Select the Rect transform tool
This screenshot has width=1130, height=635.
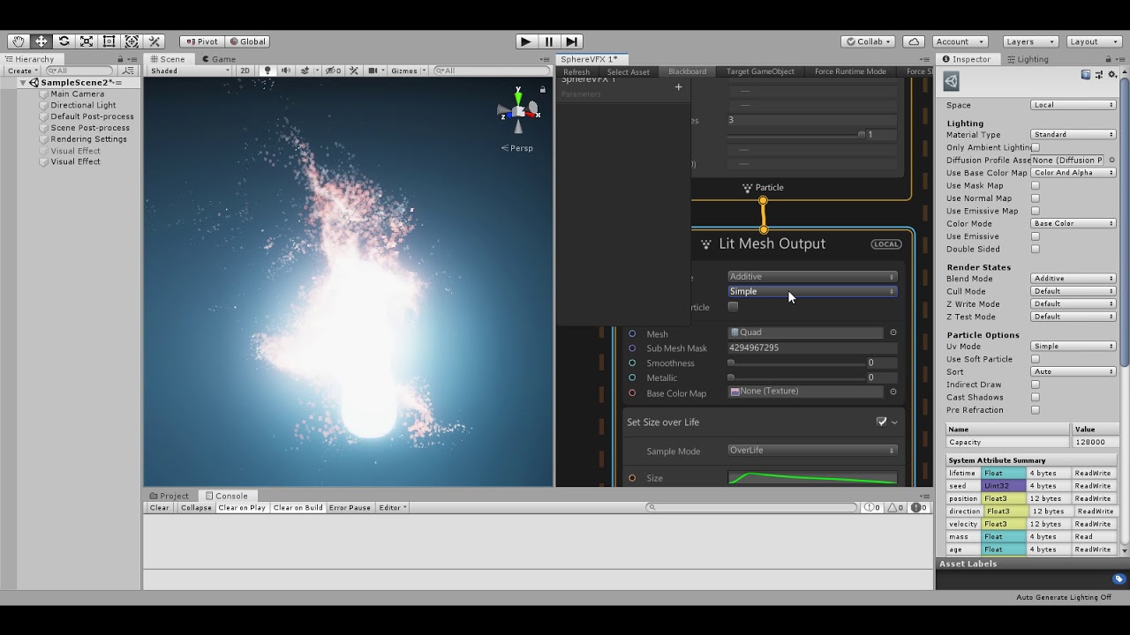coord(109,41)
